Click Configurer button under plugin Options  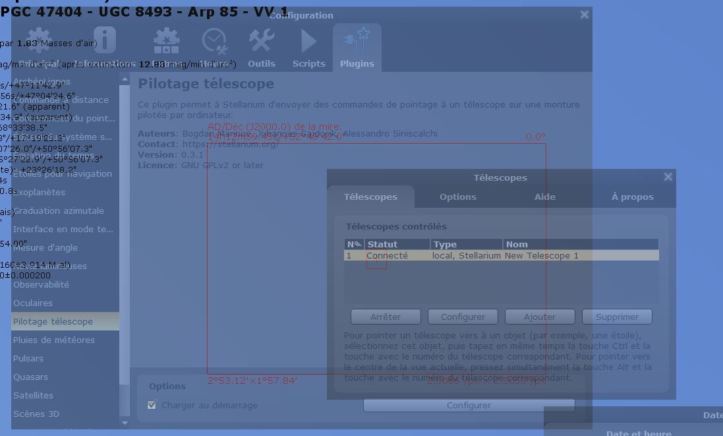click(x=469, y=405)
